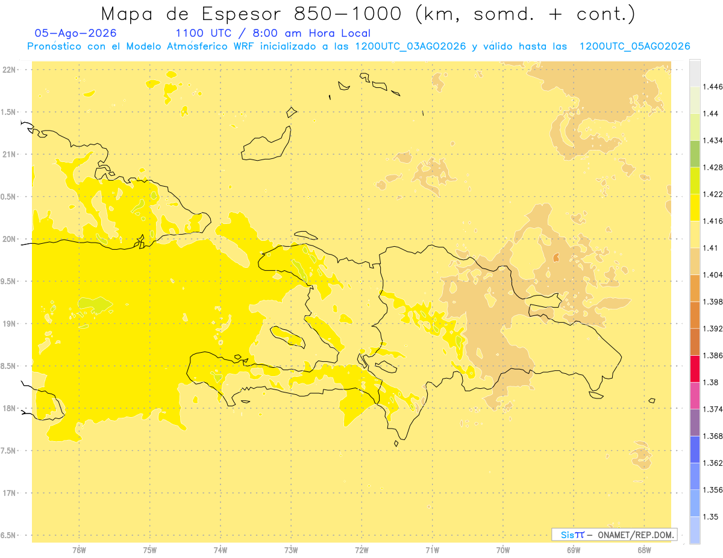Click the legend value "1.428"
This screenshot has width=723, height=558.
coord(713,167)
